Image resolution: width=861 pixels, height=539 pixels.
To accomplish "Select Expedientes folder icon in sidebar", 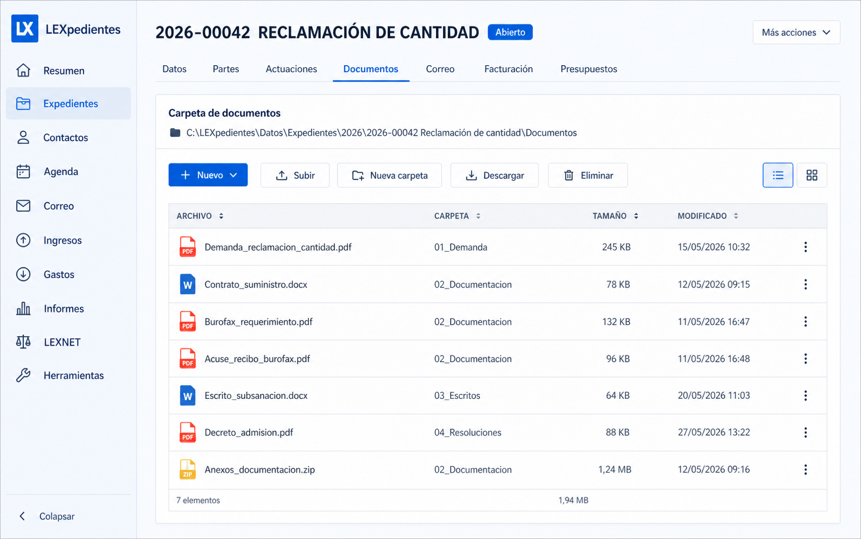I will pos(23,103).
